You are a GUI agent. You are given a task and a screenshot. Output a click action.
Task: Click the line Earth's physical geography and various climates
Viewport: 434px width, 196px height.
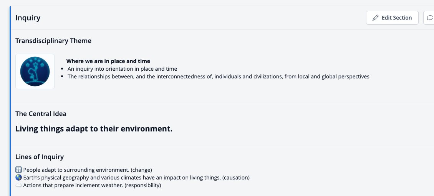(x=136, y=178)
